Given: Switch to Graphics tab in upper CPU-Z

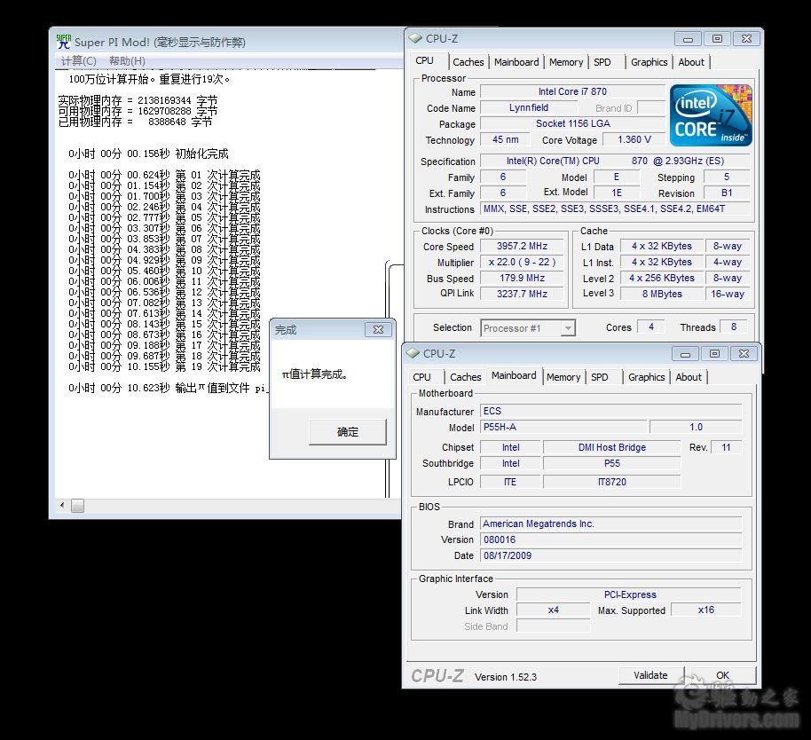Looking at the screenshot, I should click(x=650, y=62).
